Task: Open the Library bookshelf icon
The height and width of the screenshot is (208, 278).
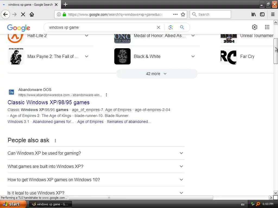Action: pyautogui.click(x=254, y=14)
